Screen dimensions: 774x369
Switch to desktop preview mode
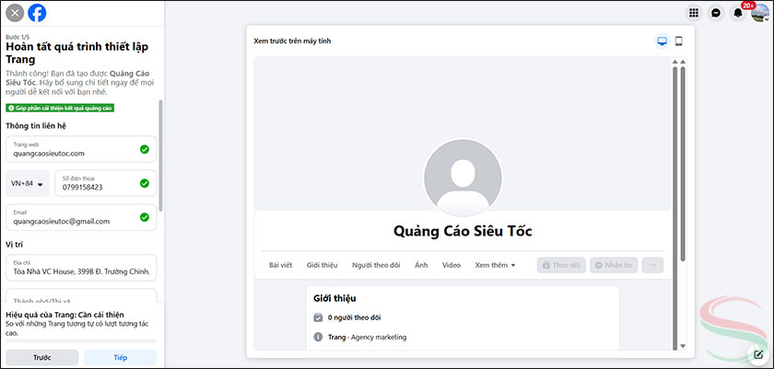point(661,41)
